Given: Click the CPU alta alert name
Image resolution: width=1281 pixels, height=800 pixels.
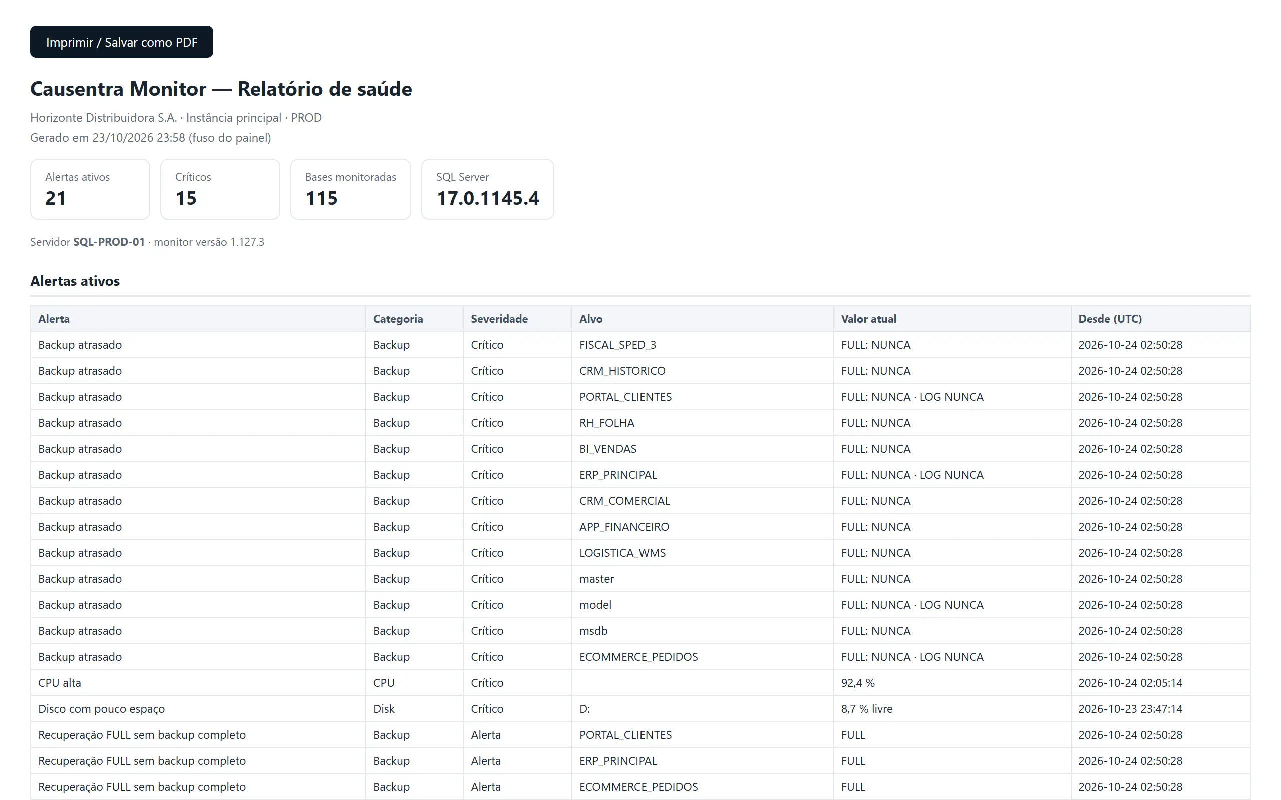Looking at the screenshot, I should [59, 683].
